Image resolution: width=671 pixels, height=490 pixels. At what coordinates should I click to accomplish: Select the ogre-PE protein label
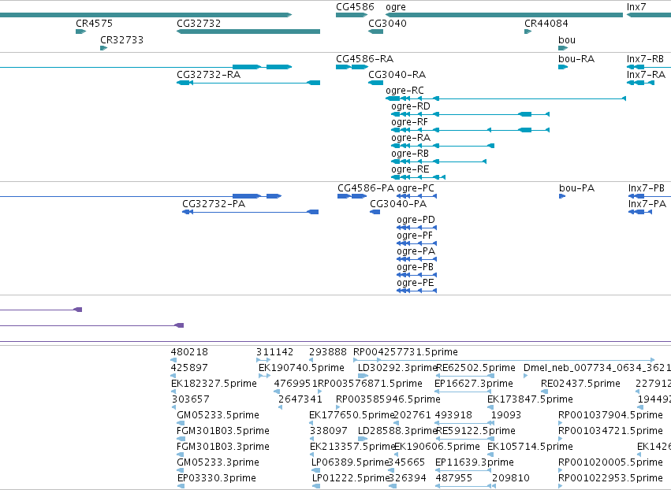pyautogui.click(x=415, y=283)
